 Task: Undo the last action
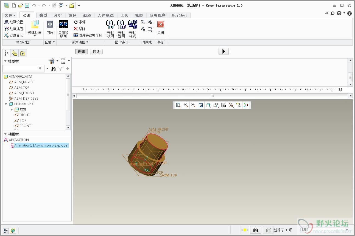[x=34, y=5]
